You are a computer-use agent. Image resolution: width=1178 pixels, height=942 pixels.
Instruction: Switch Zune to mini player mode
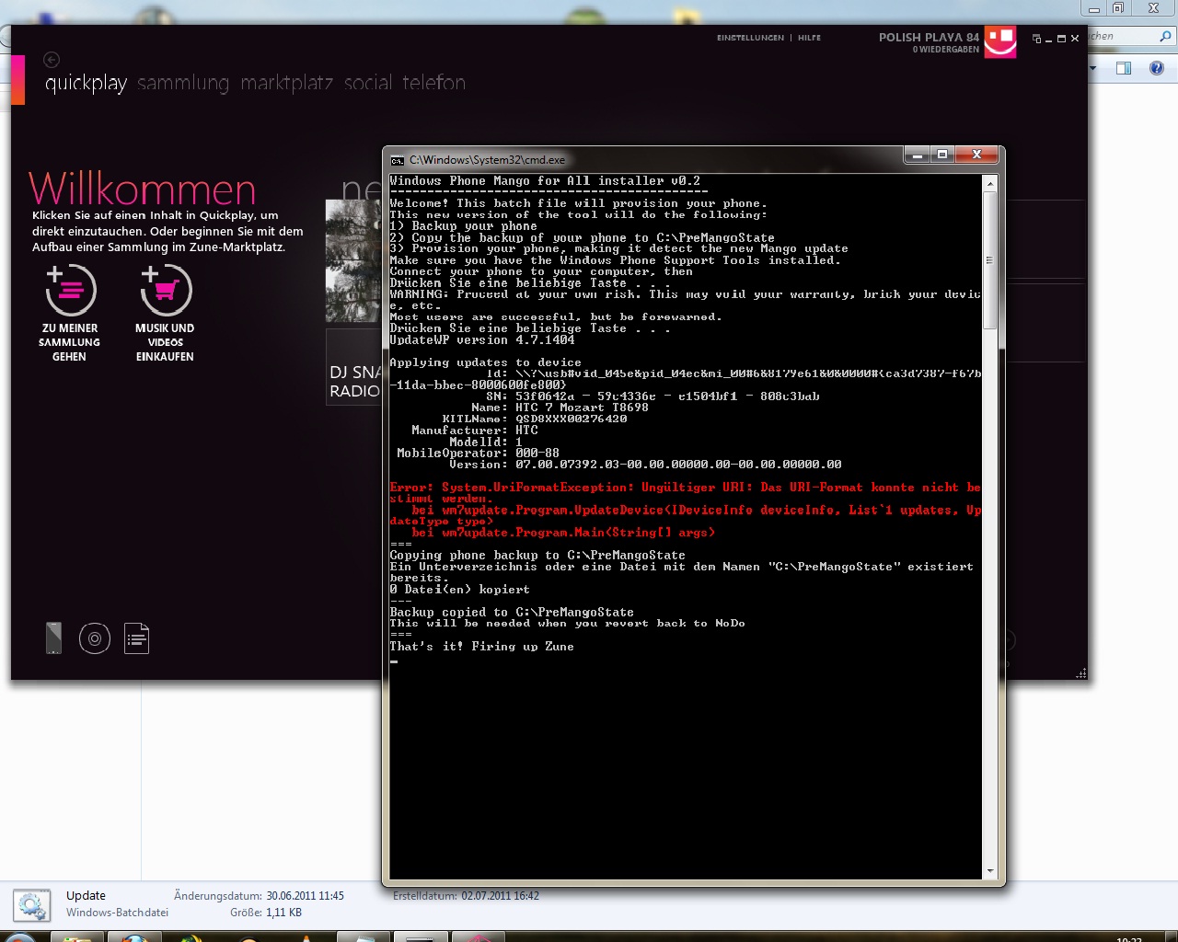click(x=1037, y=39)
